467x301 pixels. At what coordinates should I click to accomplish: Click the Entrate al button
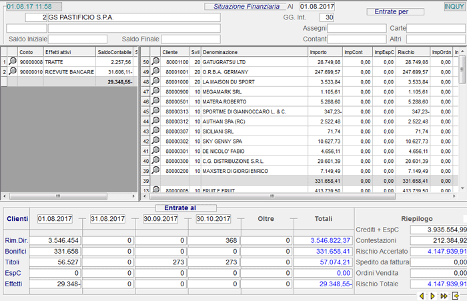click(186, 208)
